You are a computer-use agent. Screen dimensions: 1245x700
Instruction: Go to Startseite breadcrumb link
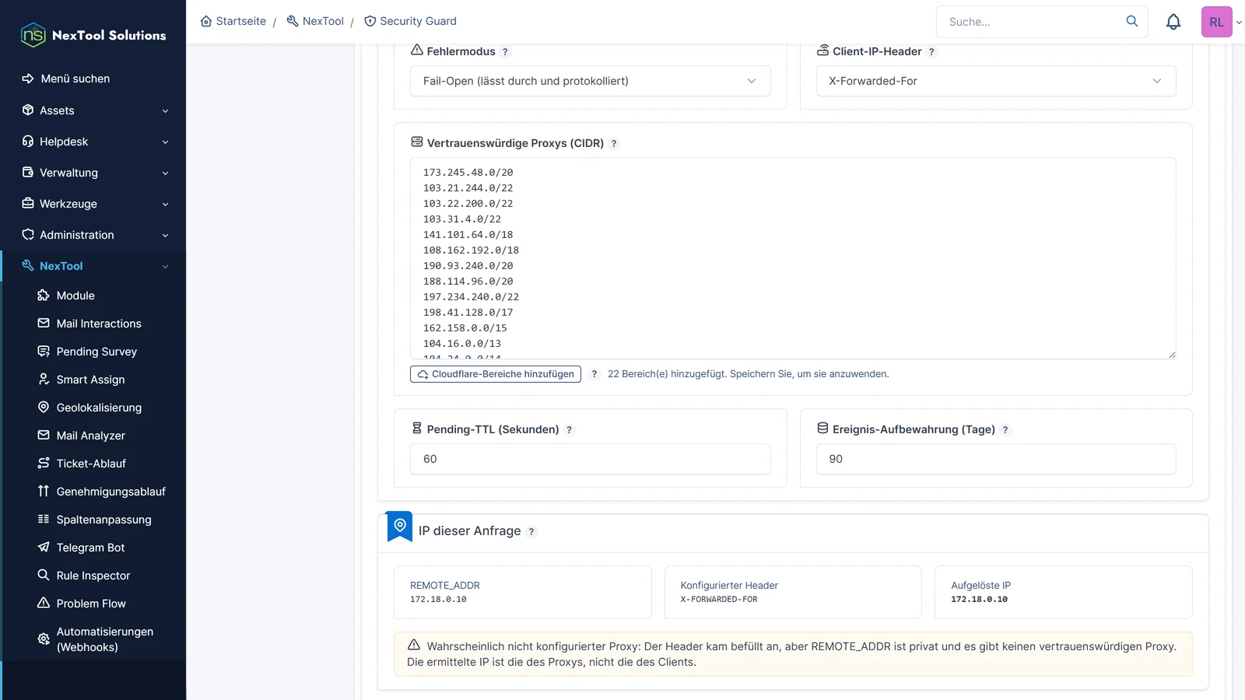pos(240,21)
